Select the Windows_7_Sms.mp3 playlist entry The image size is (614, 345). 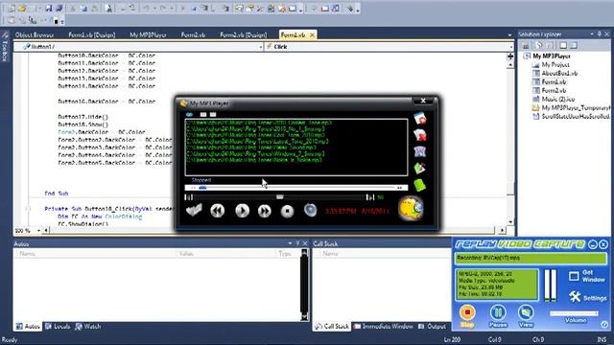pyautogui.click(x=256, y=153)
